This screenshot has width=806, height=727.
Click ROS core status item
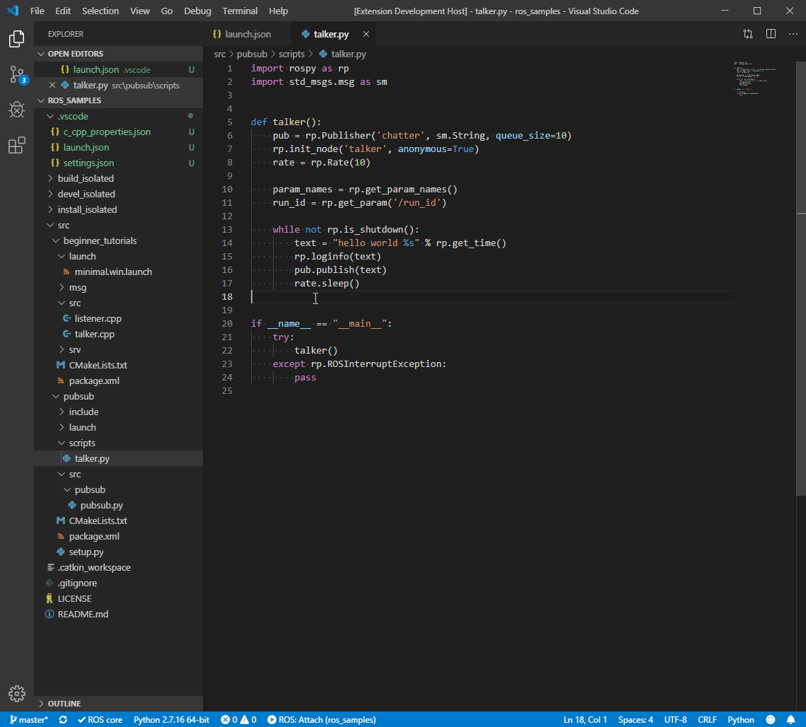coord(100,720)
